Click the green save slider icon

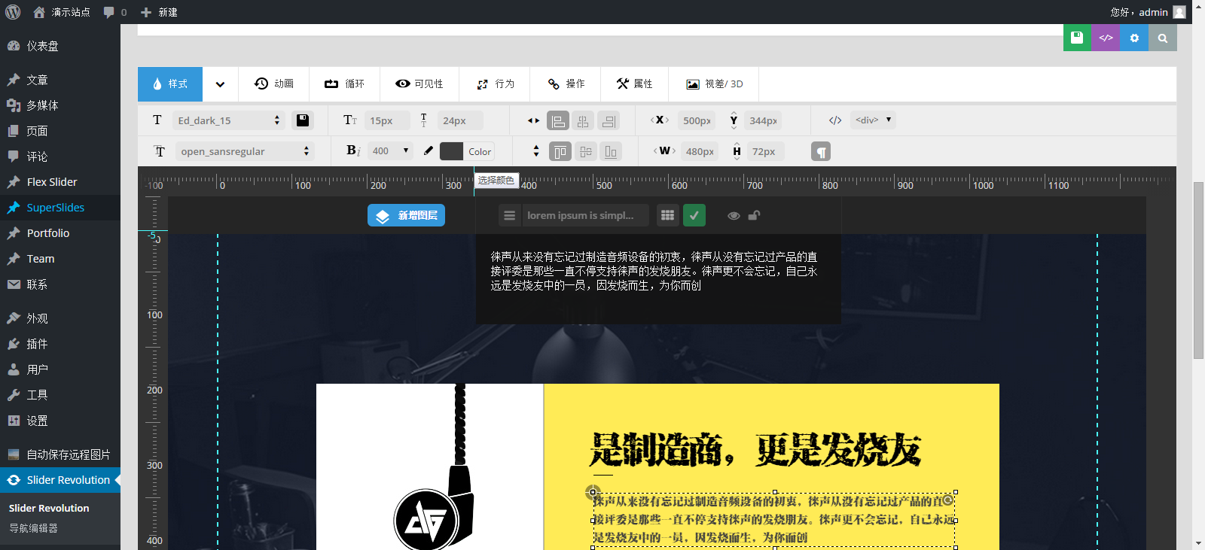(1077, 38)
